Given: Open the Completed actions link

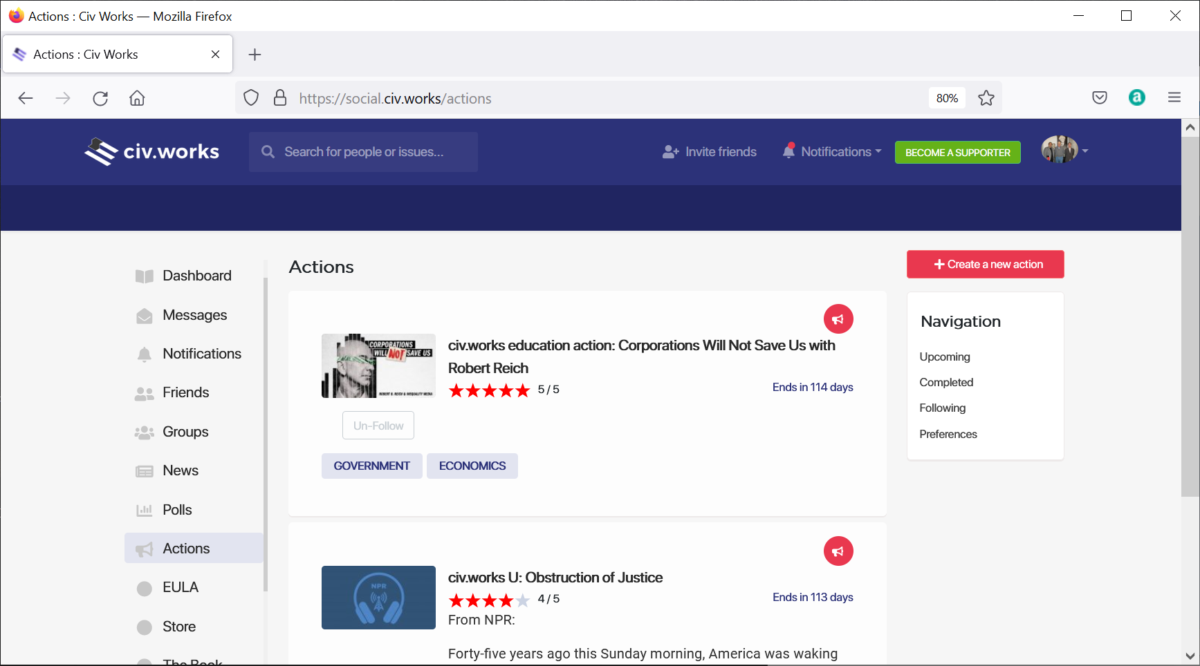Looking at the screenshot, I should click(x=945, y=383).
